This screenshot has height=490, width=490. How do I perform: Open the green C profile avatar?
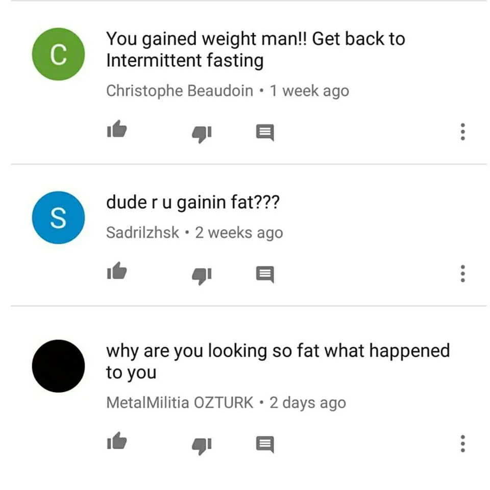[x=58, y=54]
